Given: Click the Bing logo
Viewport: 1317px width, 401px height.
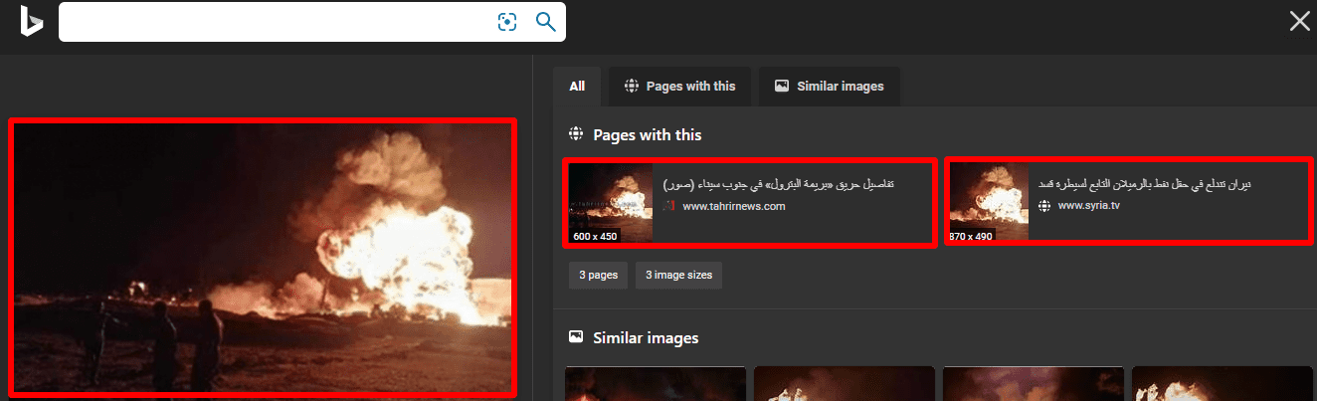Looking at the screenshot, I should (31, 22).
